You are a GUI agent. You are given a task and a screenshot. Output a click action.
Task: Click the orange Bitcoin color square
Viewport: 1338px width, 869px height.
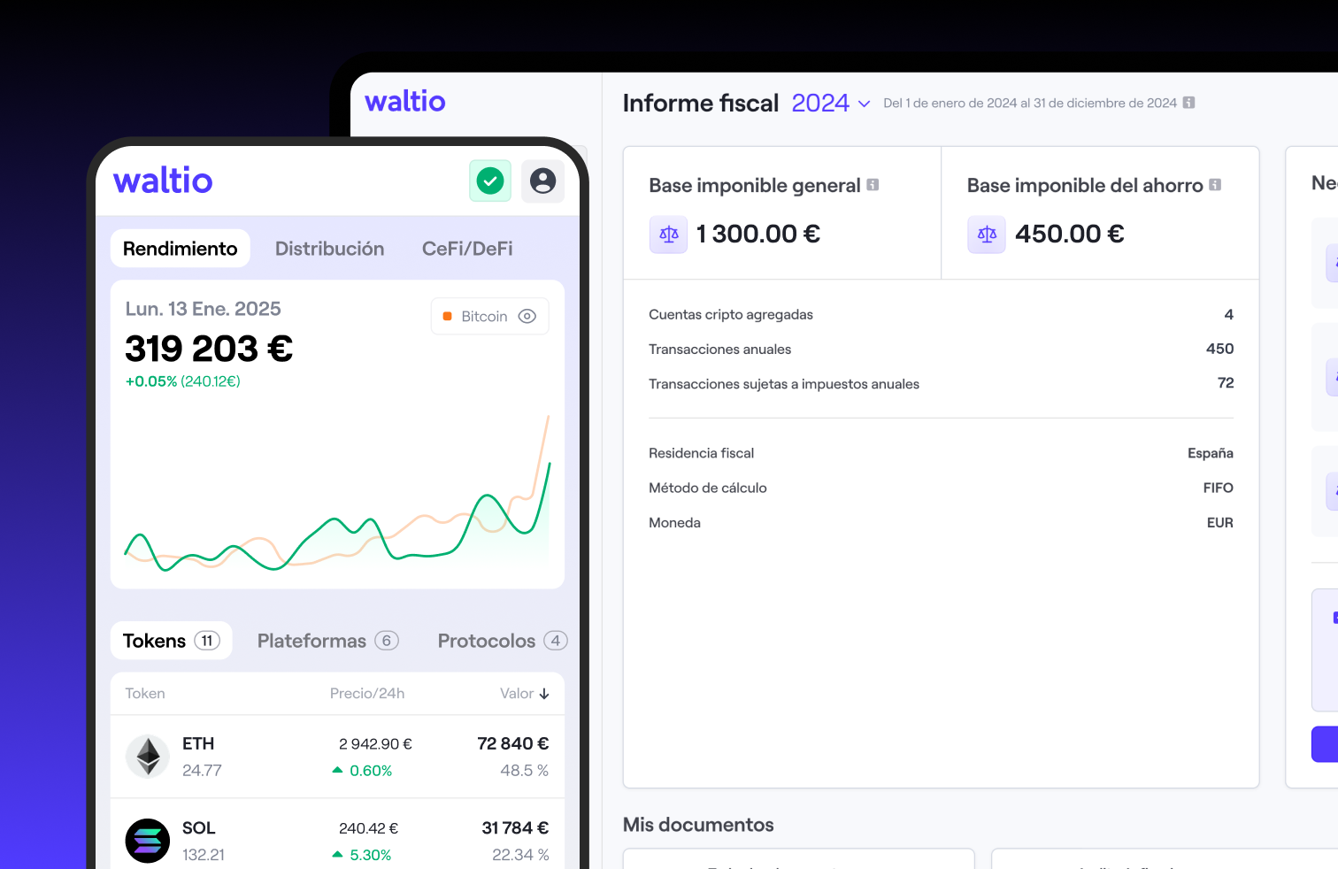446,315
